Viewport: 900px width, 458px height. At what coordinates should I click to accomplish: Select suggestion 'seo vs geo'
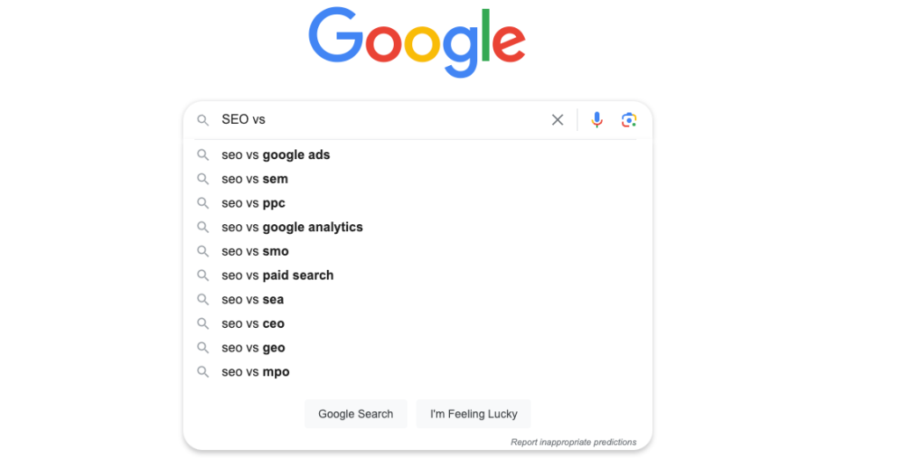coord(417,348)
